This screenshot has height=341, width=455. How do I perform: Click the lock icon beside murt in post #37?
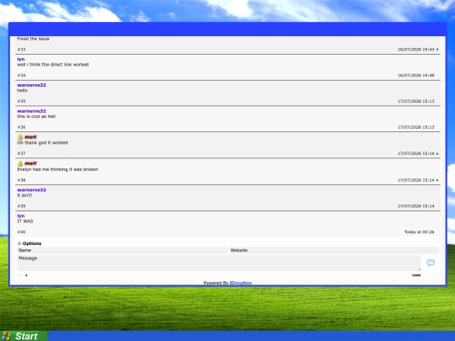click(x=20, y=137)
